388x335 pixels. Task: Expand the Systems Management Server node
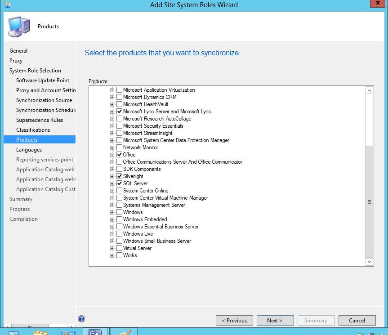(x=112, y=205)
